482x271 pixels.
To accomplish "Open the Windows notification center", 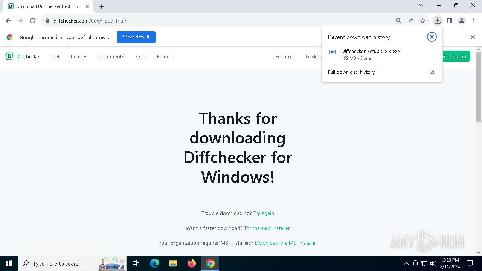I will (470, 263).
